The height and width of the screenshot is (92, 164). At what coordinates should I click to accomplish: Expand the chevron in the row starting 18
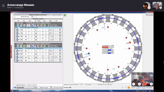(22, 60)
